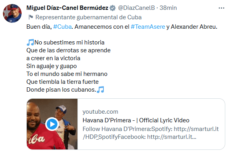Screen dimensions: 230x153
Task: Click the @DiazCanelB handle
Action: [136, 8]
